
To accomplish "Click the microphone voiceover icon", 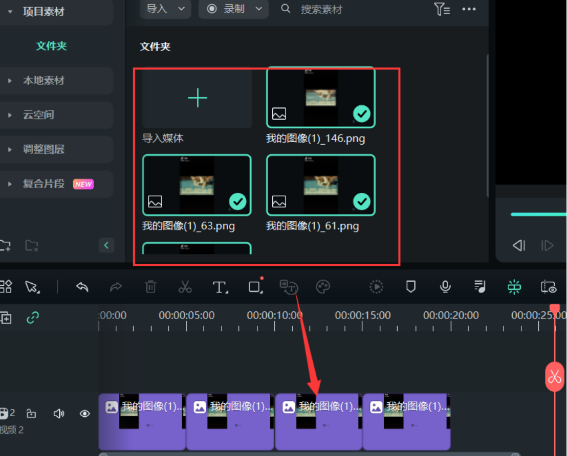I will [445, 287].
